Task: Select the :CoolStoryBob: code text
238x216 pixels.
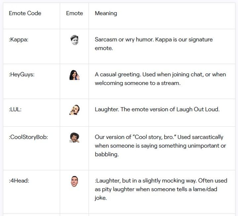Action: tap(28, 137)
